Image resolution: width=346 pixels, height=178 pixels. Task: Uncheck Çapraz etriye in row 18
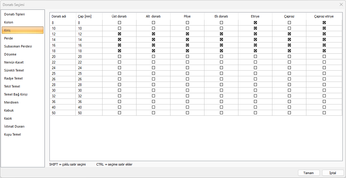pyautogui.click(x=324, y=51)
